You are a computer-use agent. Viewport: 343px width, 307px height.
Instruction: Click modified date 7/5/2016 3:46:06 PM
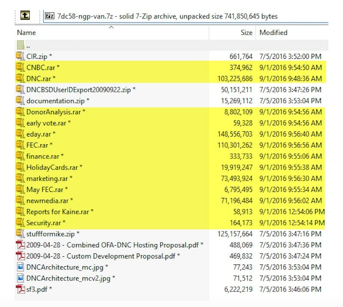[x=290, y=290]
